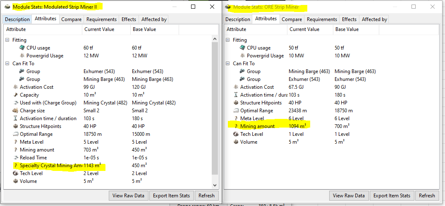Open Requirements tab in ORE Strip Miner window
Viewport: 445px width, 206px height.
pos(322,19)
